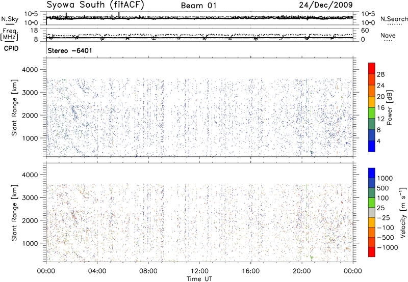Click the 'Slant Range [km]' label of velocity panel
408x282 pixels.
(x=14, y=213)
